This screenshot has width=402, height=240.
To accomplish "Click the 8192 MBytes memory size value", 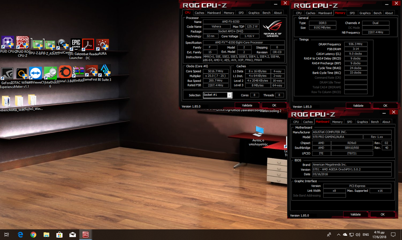I will [323, 28].
